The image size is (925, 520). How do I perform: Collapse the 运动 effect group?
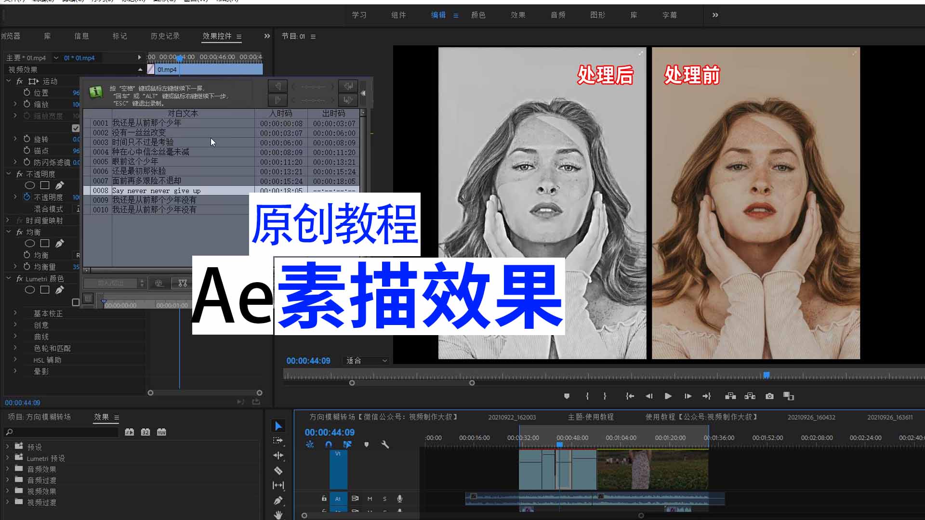pos(8,81)
